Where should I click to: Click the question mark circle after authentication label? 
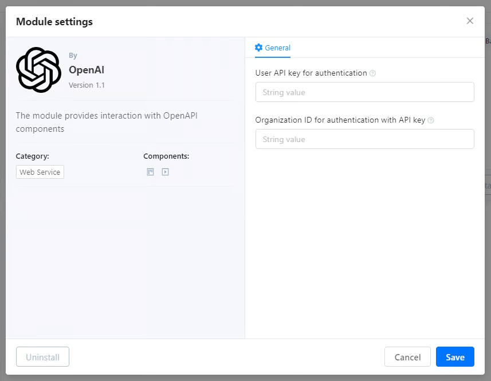click(373, 73)
